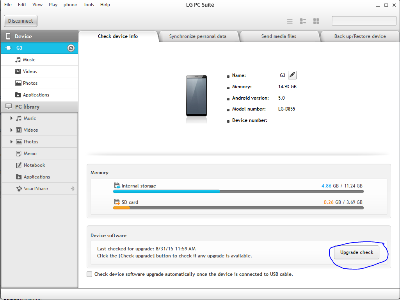Click the PC library Memo icon

[19, 154]
